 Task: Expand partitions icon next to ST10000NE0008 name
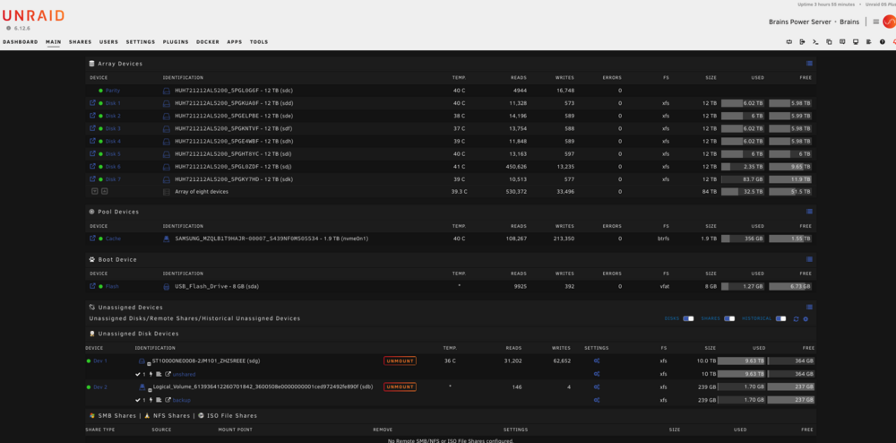(x=149, y=363)
